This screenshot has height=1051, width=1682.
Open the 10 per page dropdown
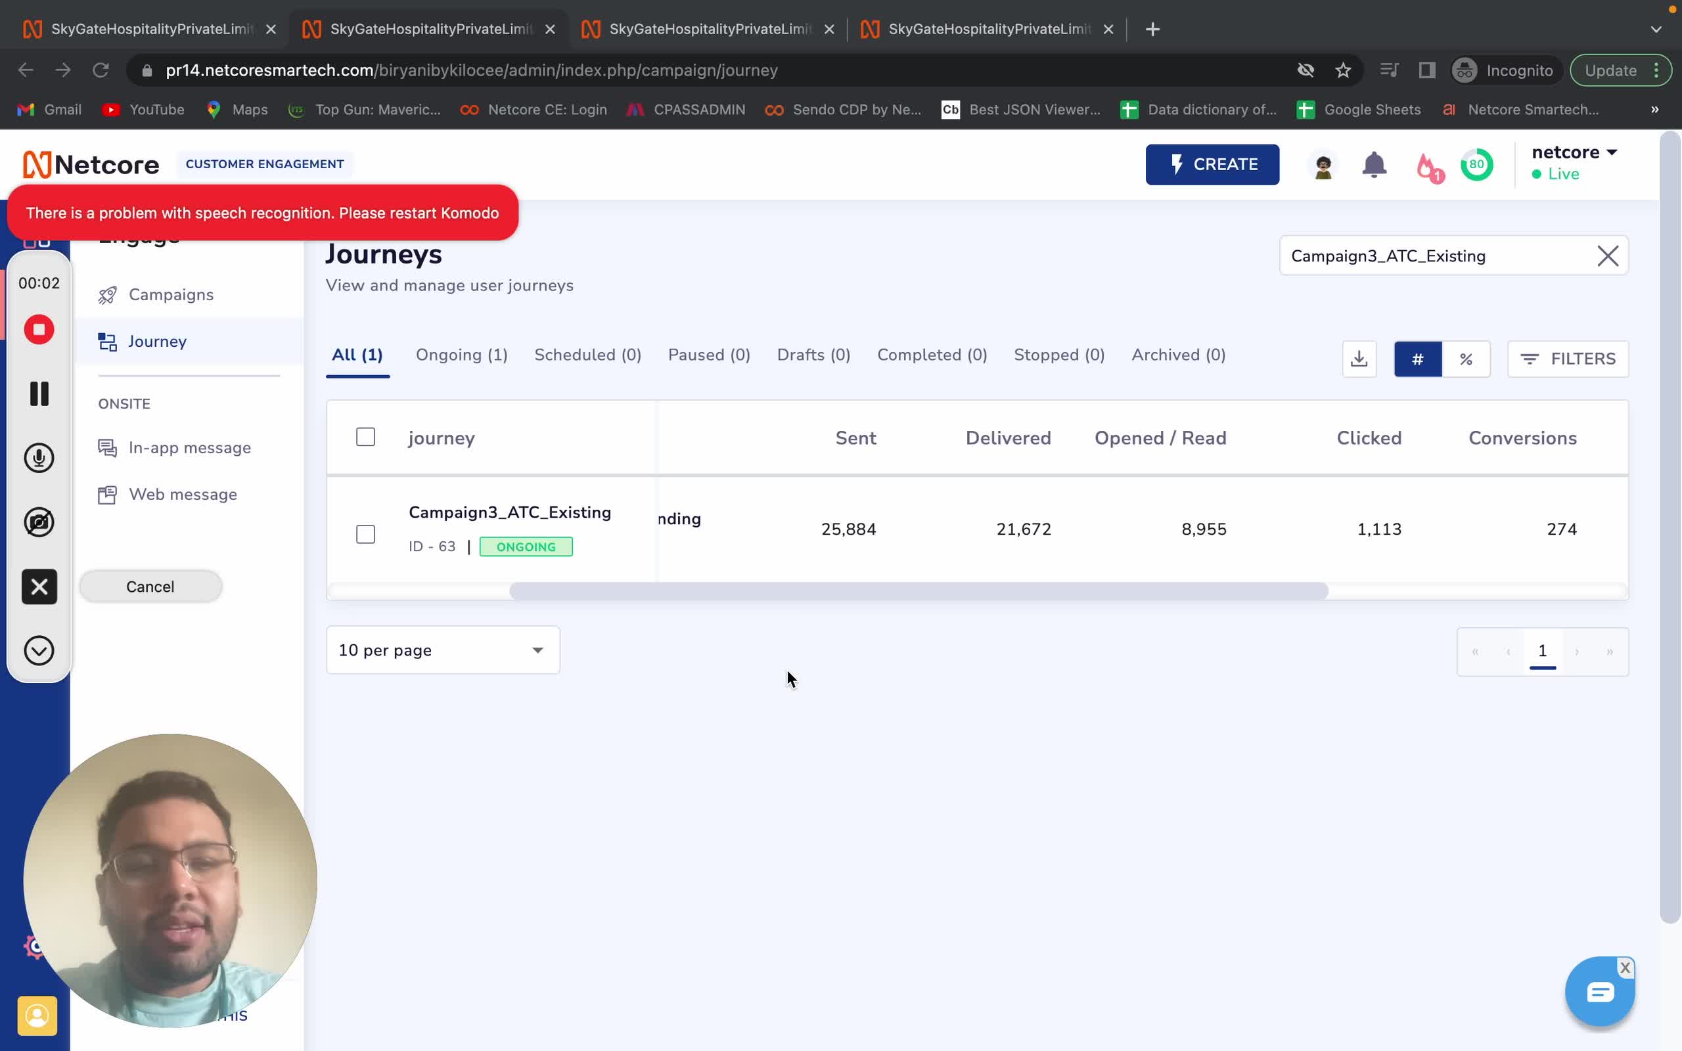pyautogui.click(x=443, y=650)
